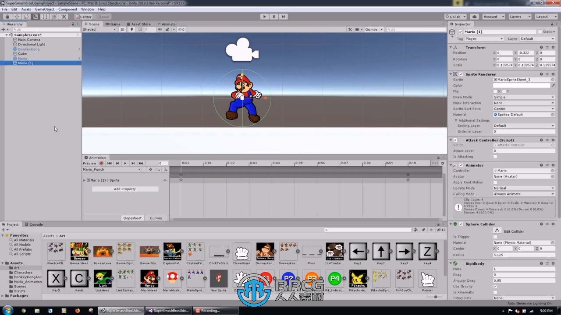This screenshot has height=315, width=561.
Task: Switch to the Animator tab
Action: 167,24
